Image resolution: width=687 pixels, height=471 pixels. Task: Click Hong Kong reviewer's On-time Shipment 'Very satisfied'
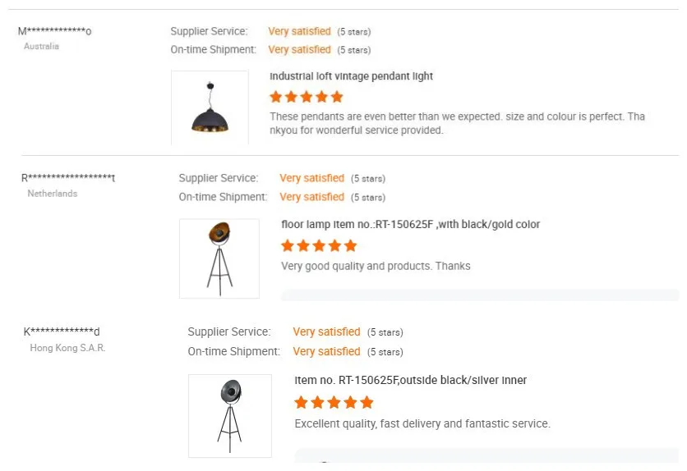pos(326,351)
